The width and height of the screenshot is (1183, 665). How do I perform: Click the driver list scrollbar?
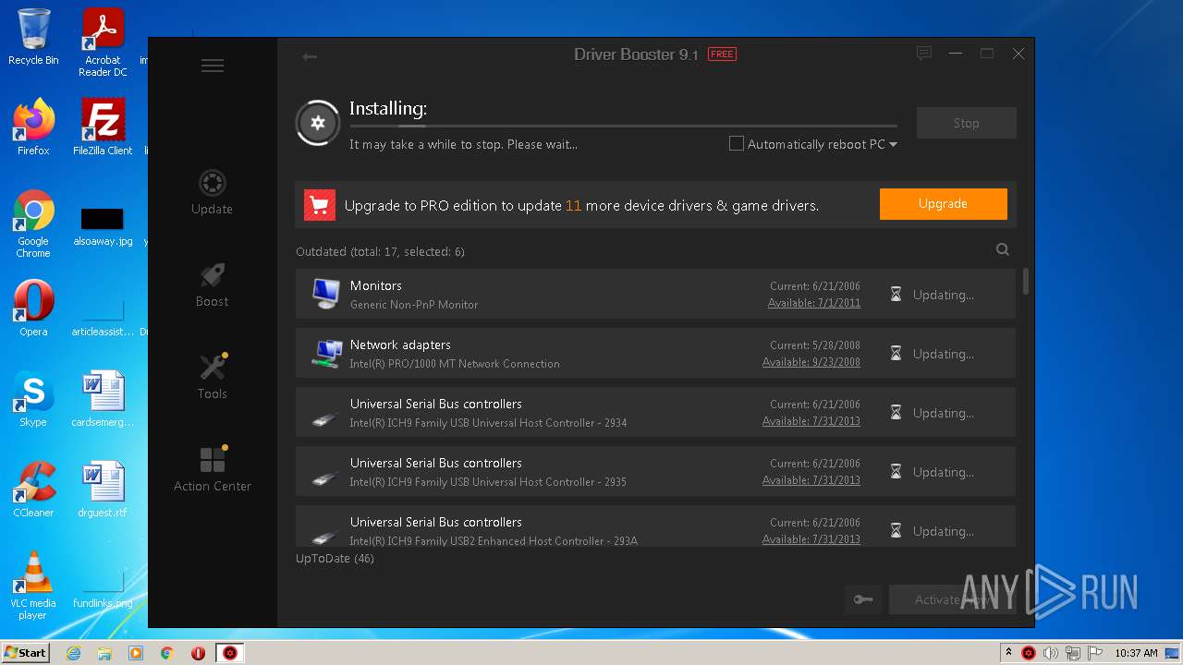(1025, 282)
